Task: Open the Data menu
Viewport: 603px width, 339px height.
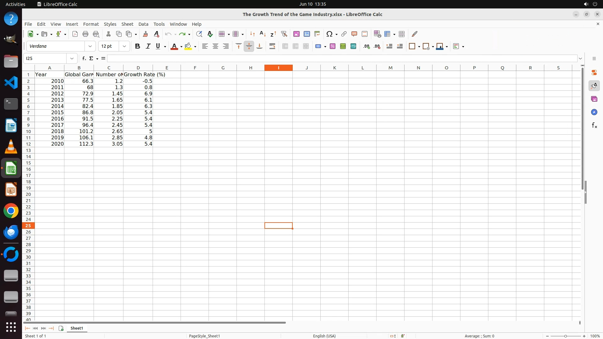Action: point(143,24)
